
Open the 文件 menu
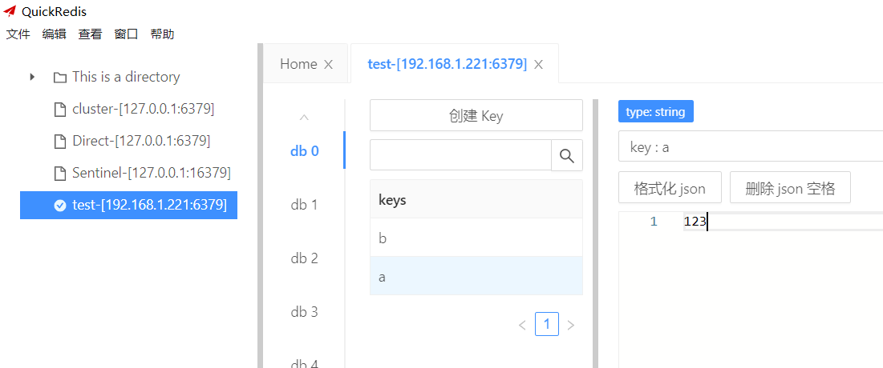click(18, 34)
